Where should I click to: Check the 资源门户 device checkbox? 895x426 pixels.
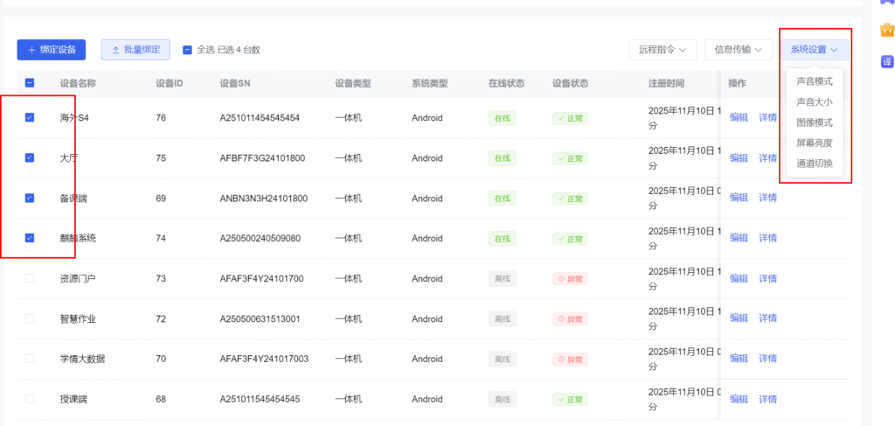coord(30,278)
